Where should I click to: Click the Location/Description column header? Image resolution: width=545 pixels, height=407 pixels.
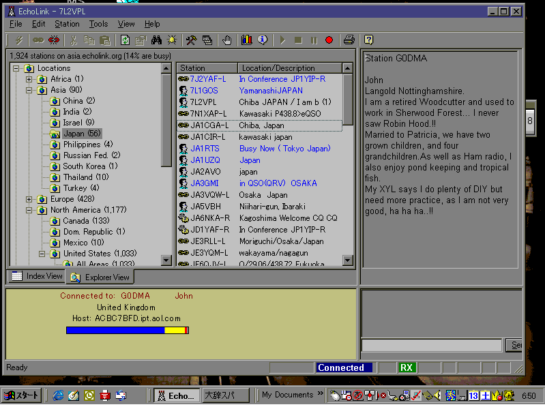click(290, 68)
